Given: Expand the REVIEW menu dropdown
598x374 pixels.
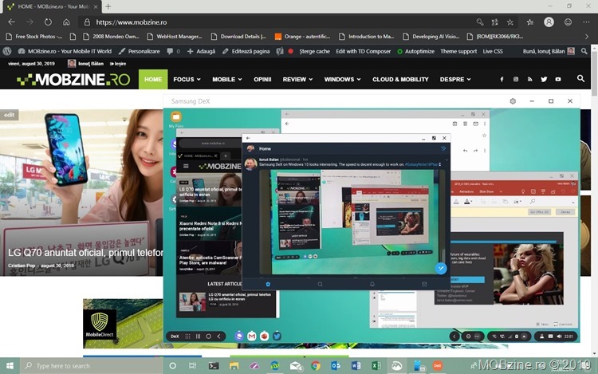Looking at the screenshot, I should (297, 79).
